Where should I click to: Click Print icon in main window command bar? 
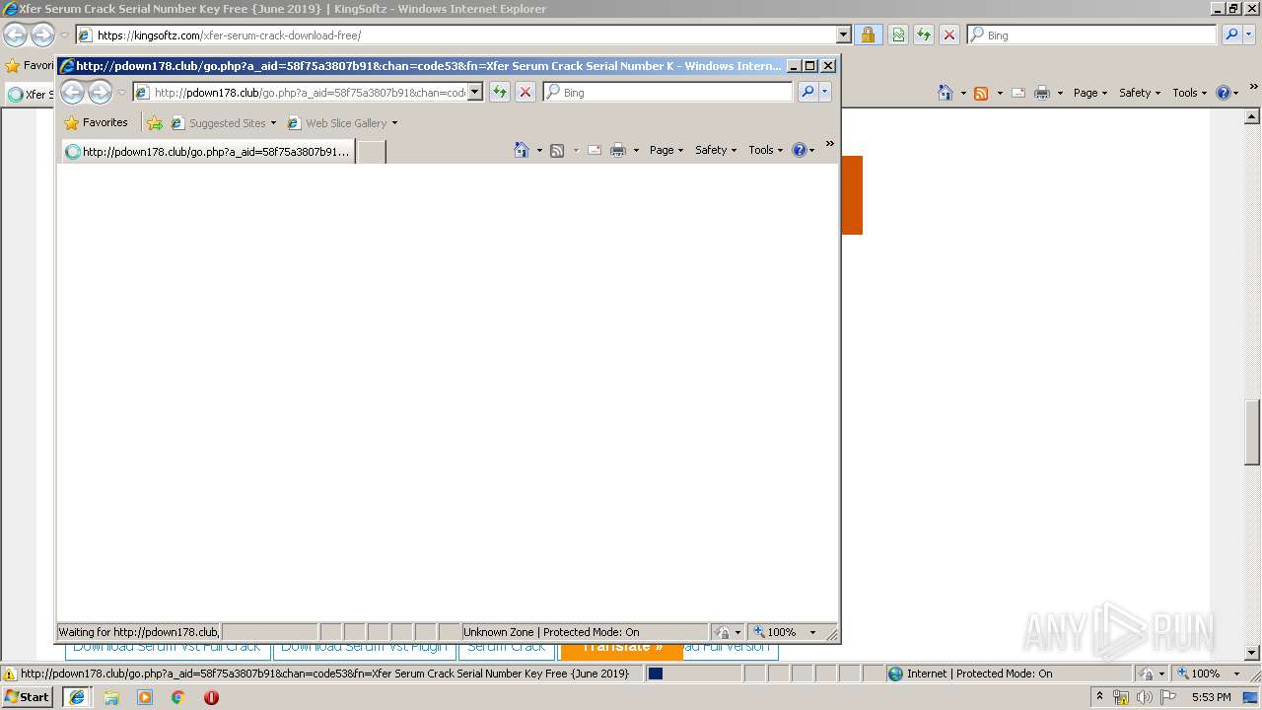click(1042, 93)
